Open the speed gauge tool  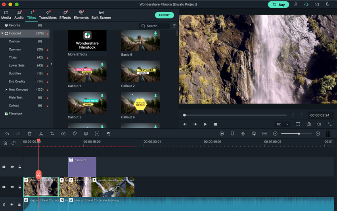coord(63,134)
